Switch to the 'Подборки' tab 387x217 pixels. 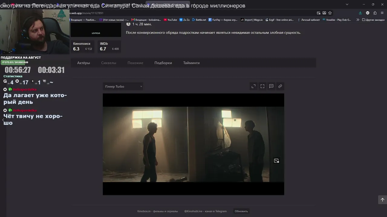[x=163, y=63]
